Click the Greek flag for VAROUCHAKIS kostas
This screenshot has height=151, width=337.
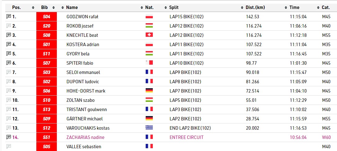[149, 128]
